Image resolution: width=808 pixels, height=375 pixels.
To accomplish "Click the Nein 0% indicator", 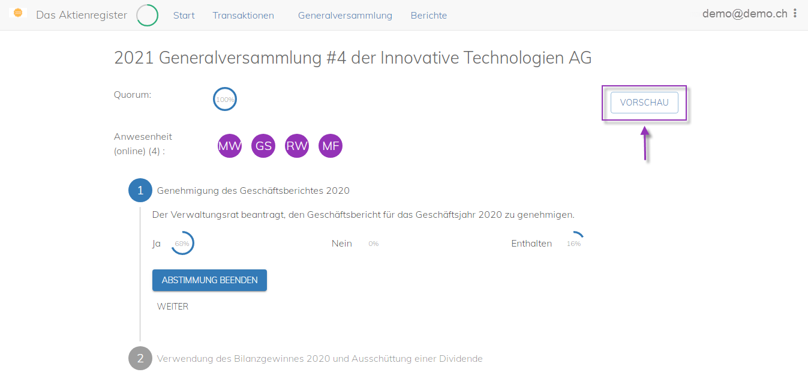I will click(374, 244).
